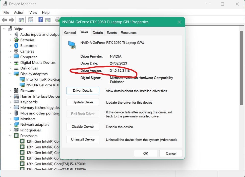Click the blue Help question mark icon

(40, 20)
